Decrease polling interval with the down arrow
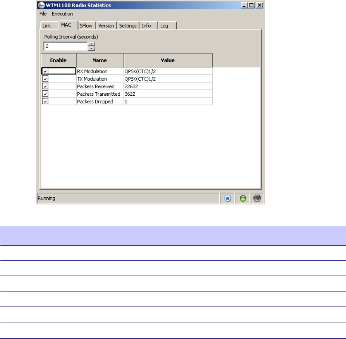 click(x=92, y=49)
